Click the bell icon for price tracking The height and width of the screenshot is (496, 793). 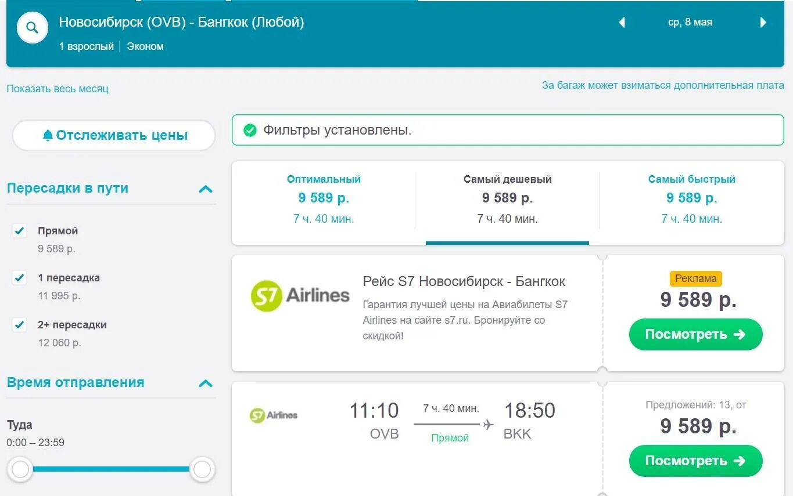[x=48, y=135]
